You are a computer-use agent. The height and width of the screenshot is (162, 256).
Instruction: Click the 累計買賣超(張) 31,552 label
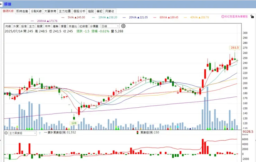(60, 132)
